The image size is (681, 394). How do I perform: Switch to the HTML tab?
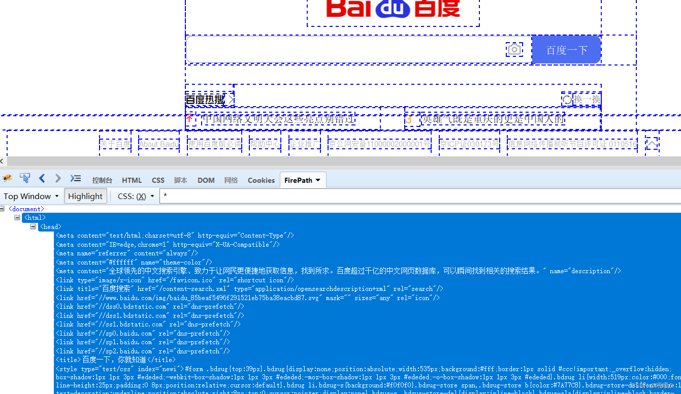click(x=132, y=180)
